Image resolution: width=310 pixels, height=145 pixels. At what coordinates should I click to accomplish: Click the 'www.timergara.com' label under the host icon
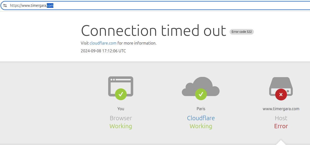pos(281,109)
